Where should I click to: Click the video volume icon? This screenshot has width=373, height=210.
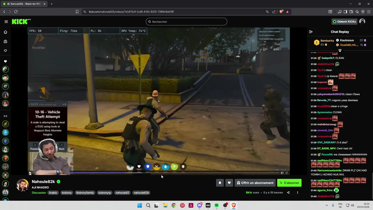coord(282,173)
